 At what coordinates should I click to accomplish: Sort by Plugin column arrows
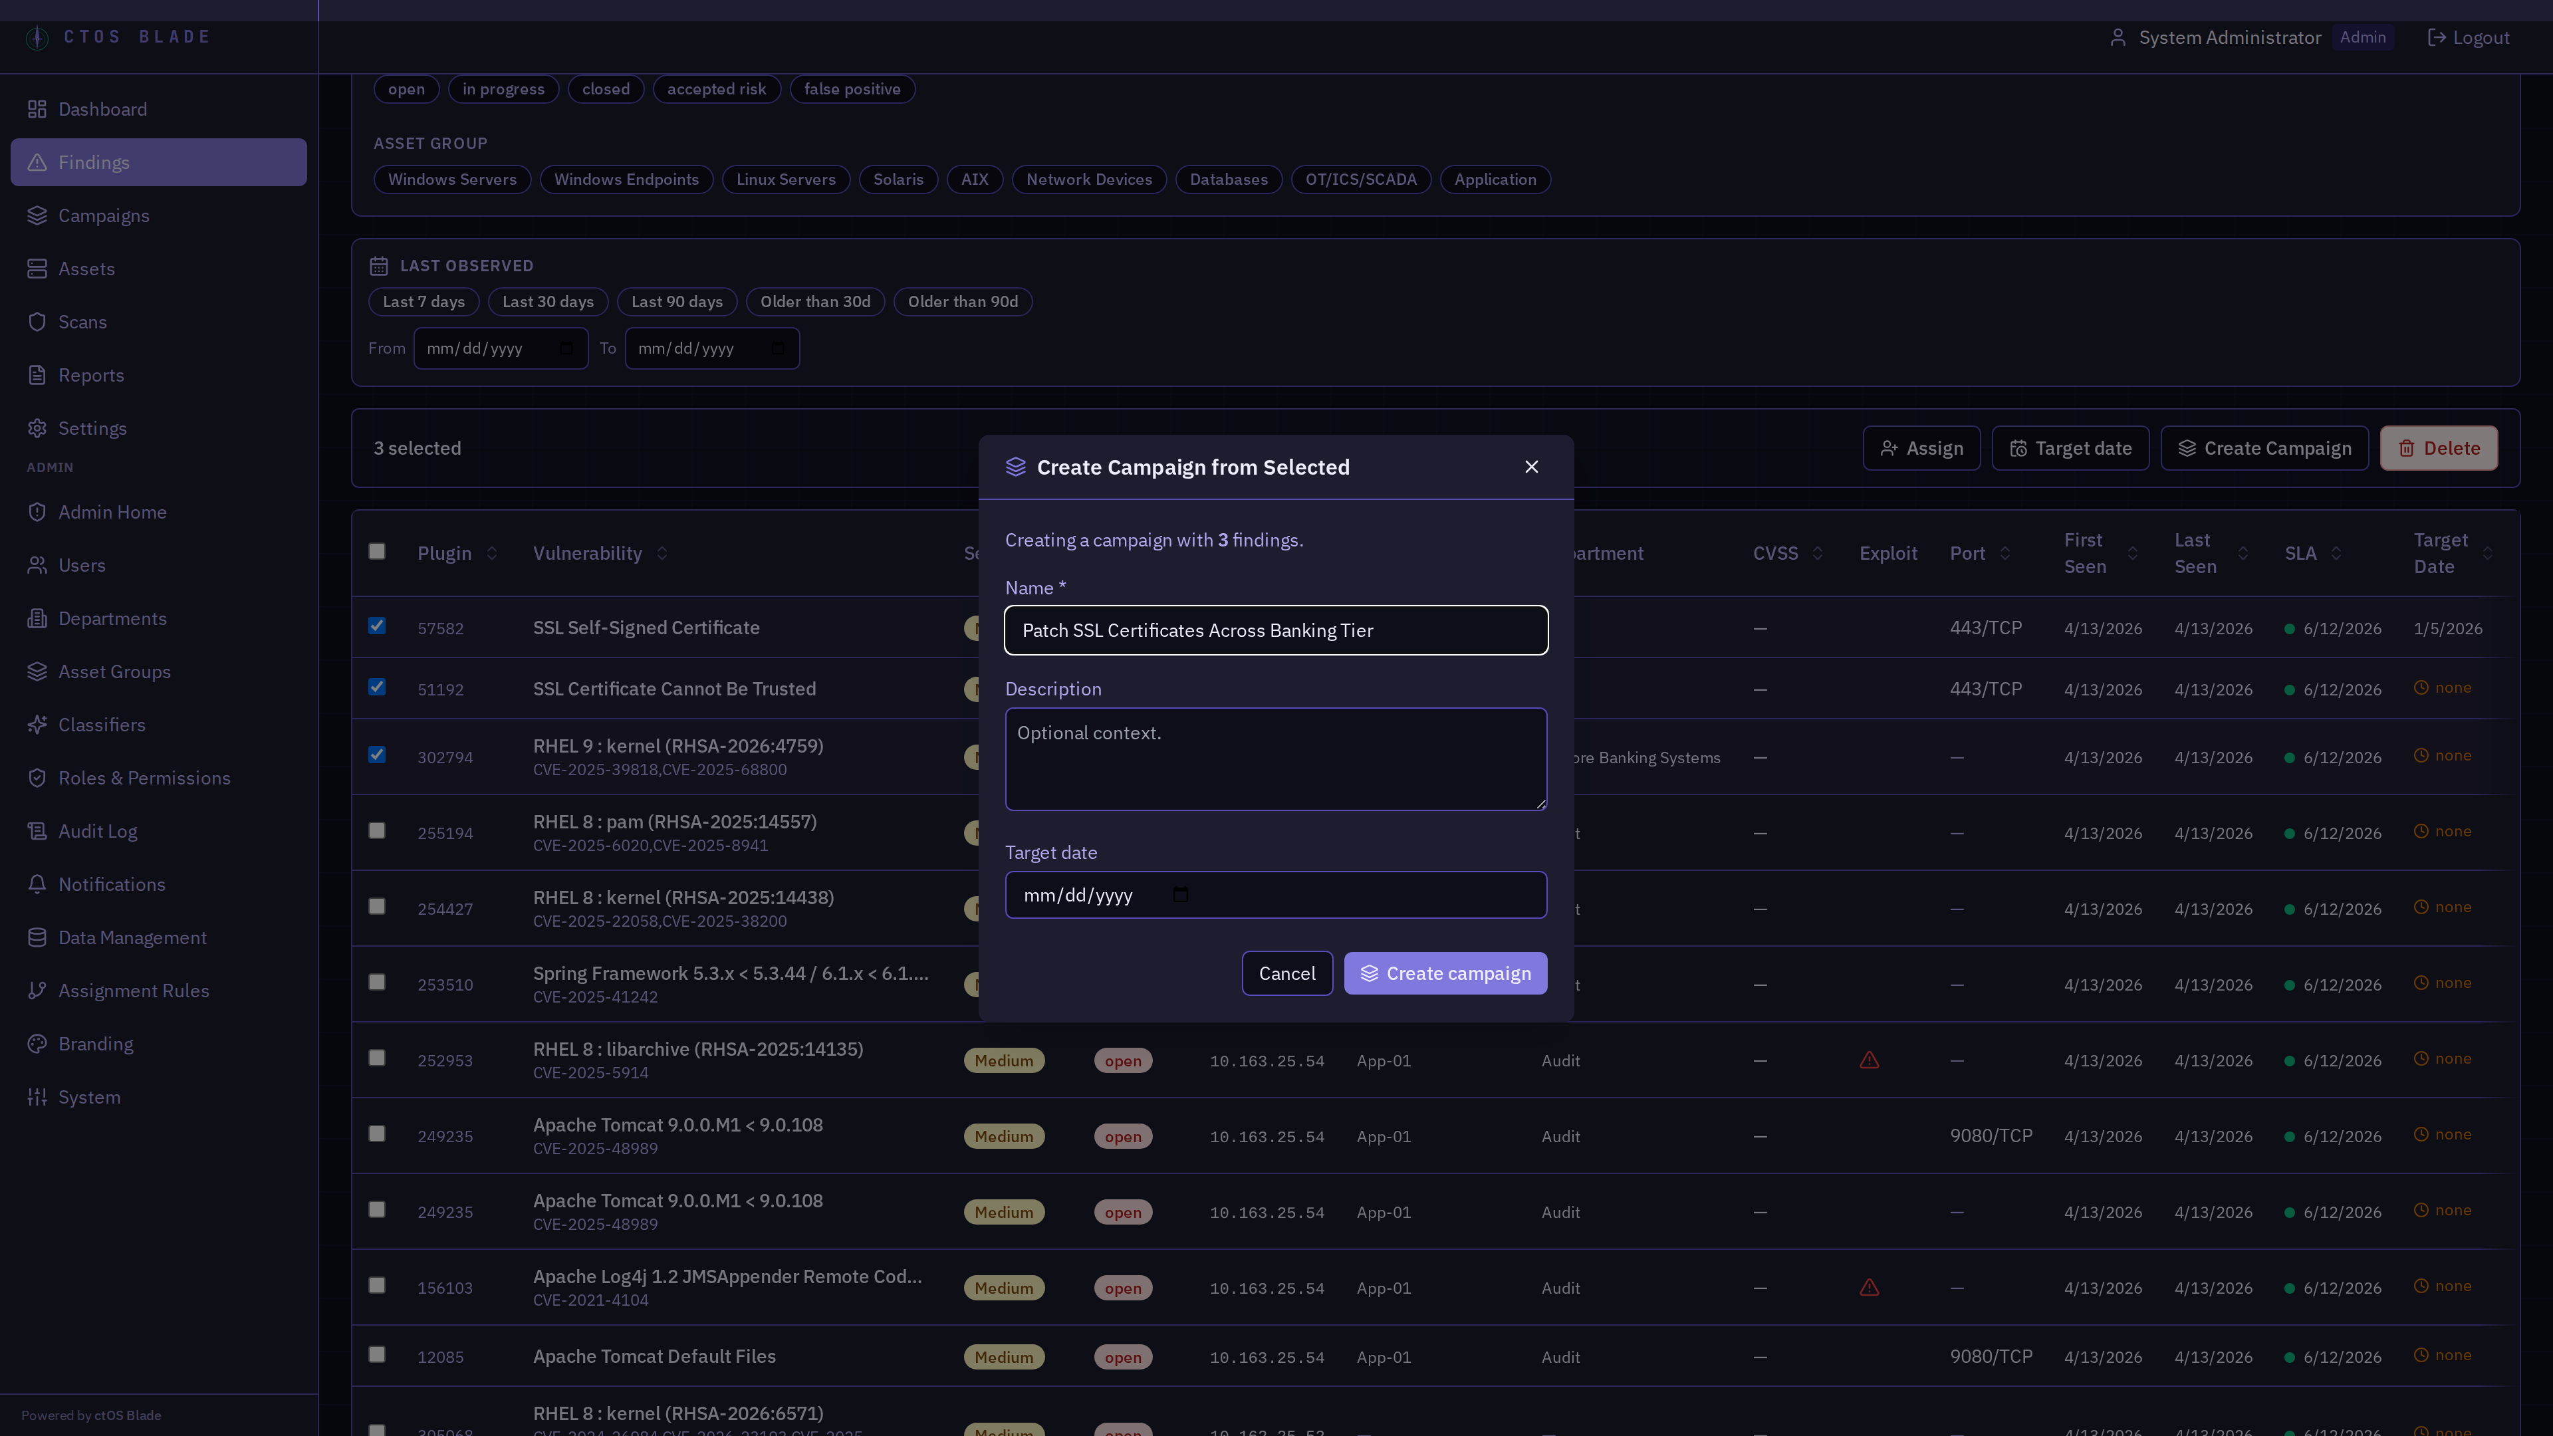point(491,553)
